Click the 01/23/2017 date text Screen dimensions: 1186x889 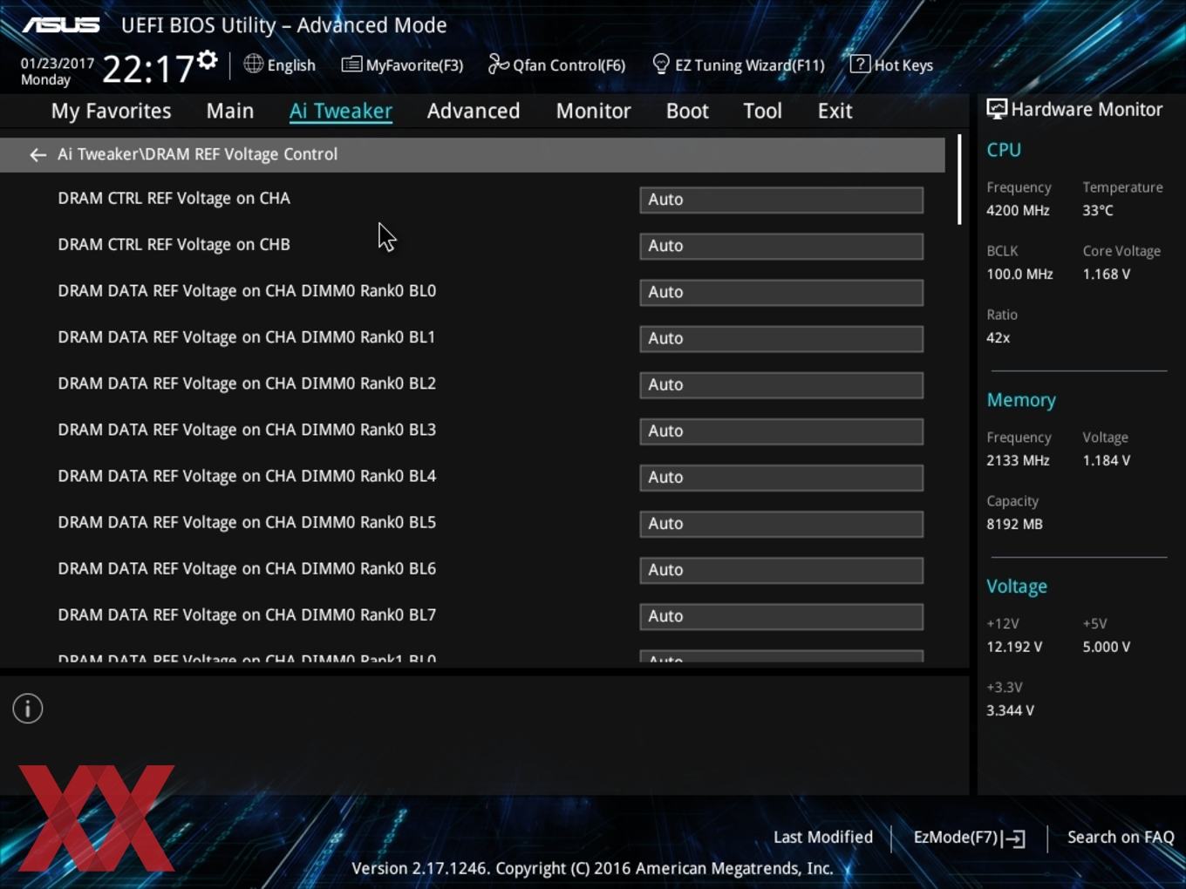coord(58,64)
